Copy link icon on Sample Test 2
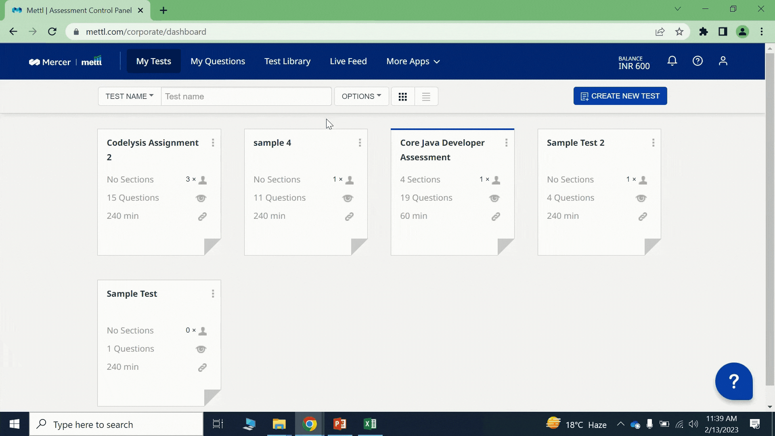The image size is (775, 436). 643,216
